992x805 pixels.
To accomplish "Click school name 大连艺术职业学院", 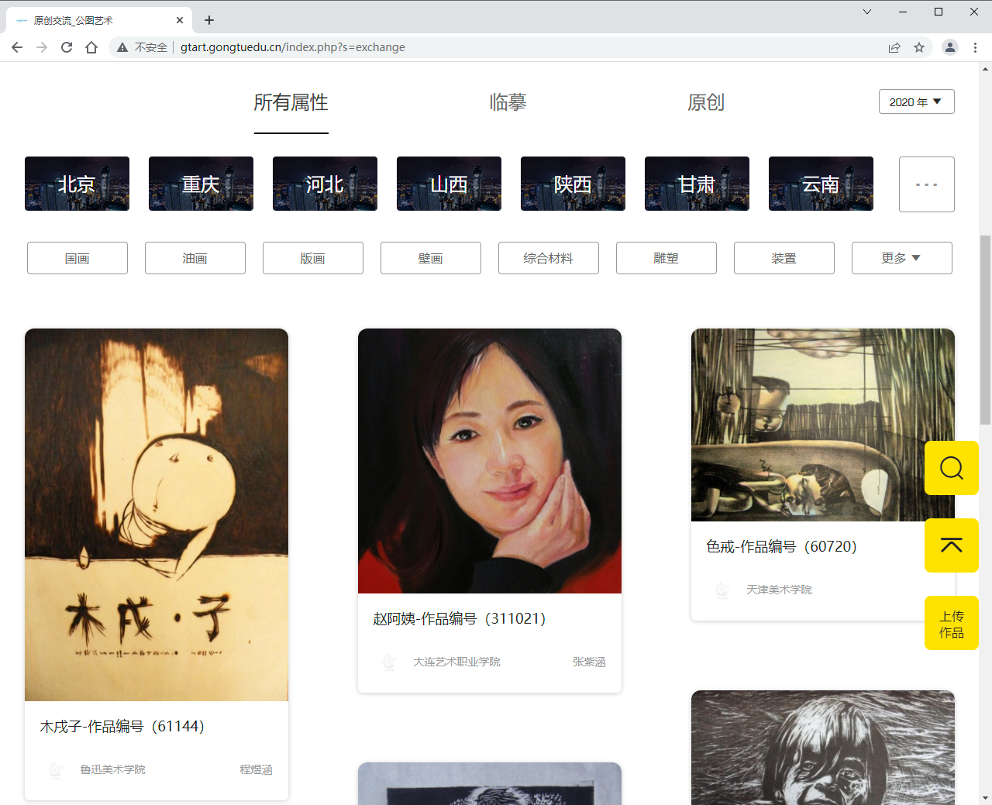I will 456,662.
